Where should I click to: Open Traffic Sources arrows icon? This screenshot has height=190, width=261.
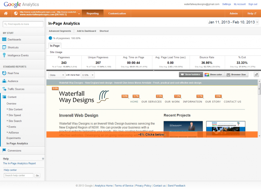[4, 89]
